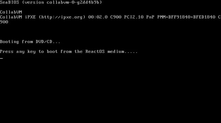Click the DVD/CD word in boot message
221x123 pixels.
click(44, 42)
